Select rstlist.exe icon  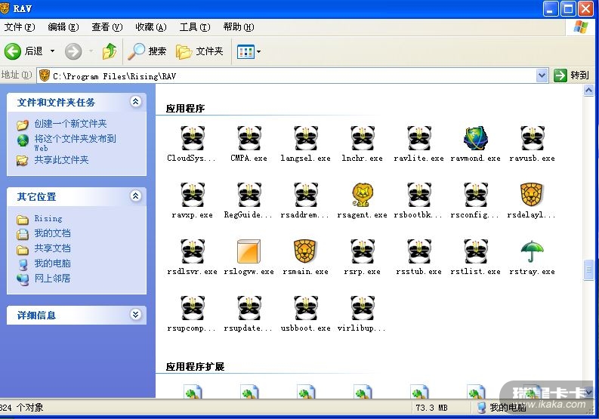[476, 251]
